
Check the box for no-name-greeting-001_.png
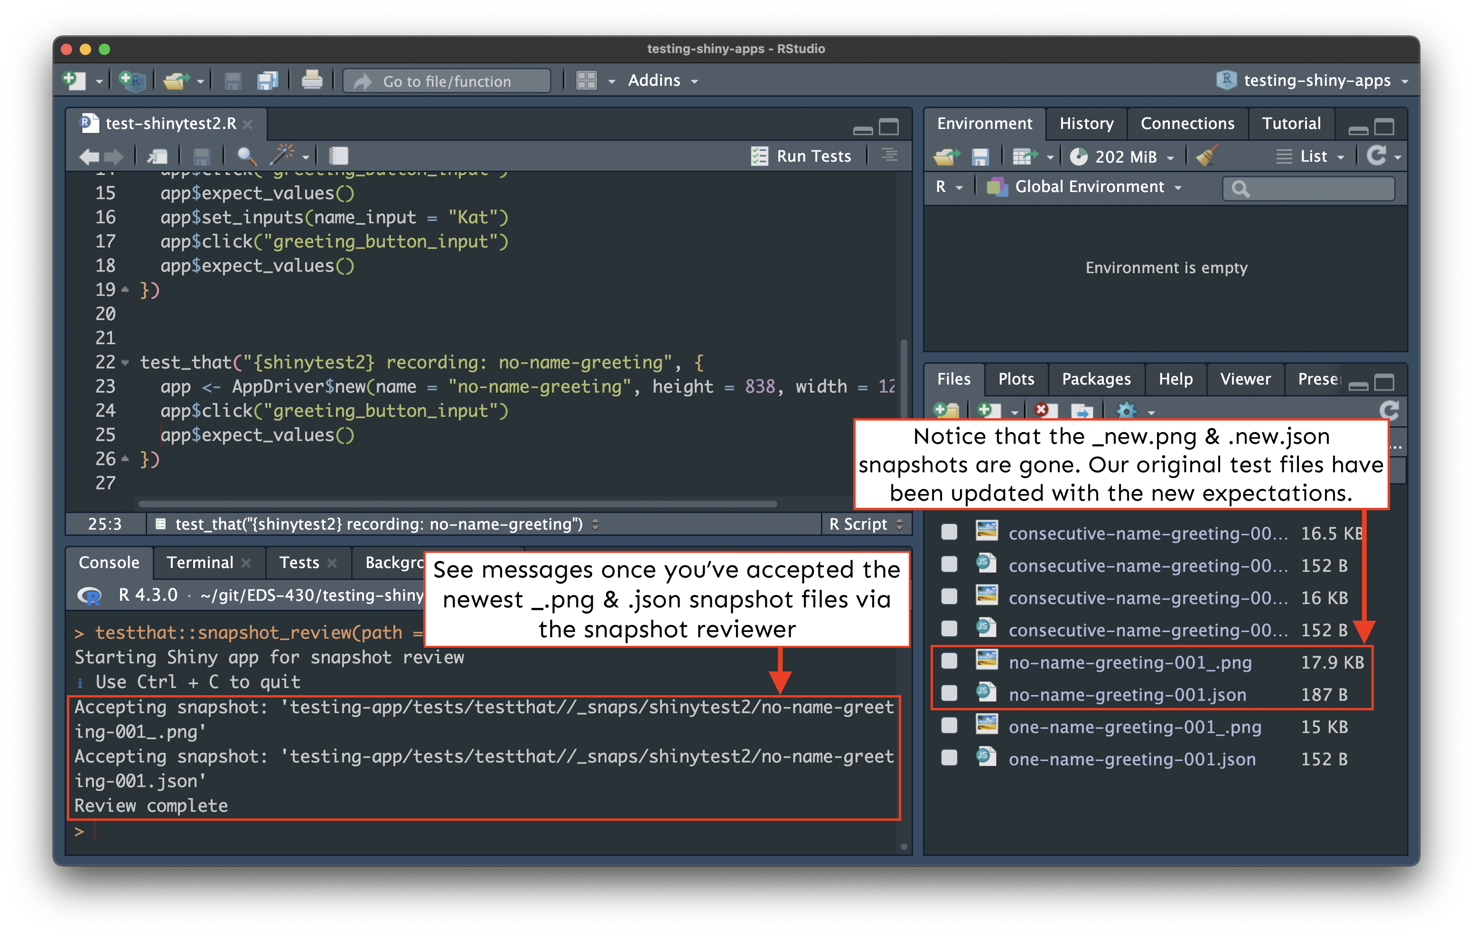(x=949, y=661)
